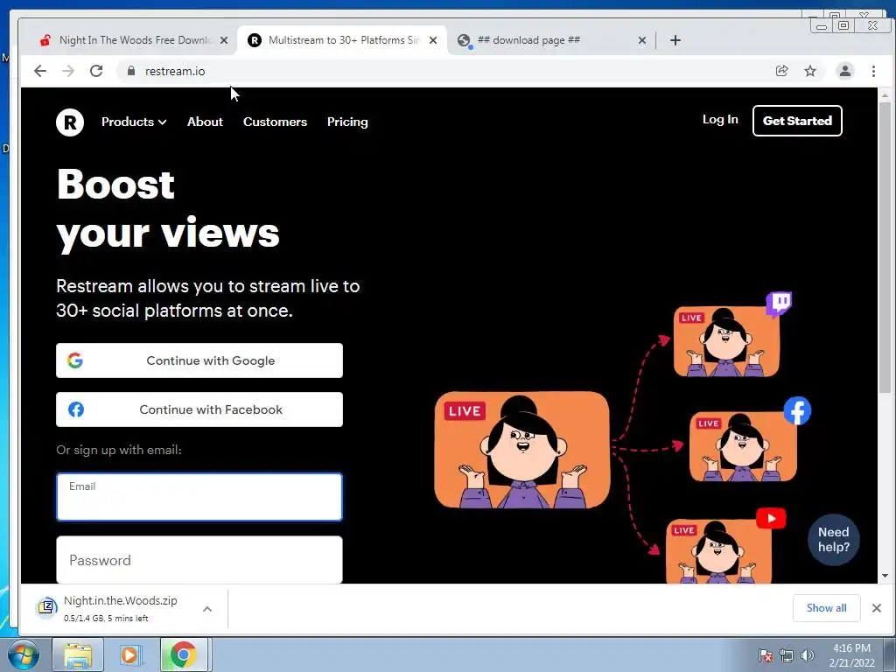Viewport: 896px width, 672px height.
Task: Open File Explorer from taskbar
Action: (78, 654)
